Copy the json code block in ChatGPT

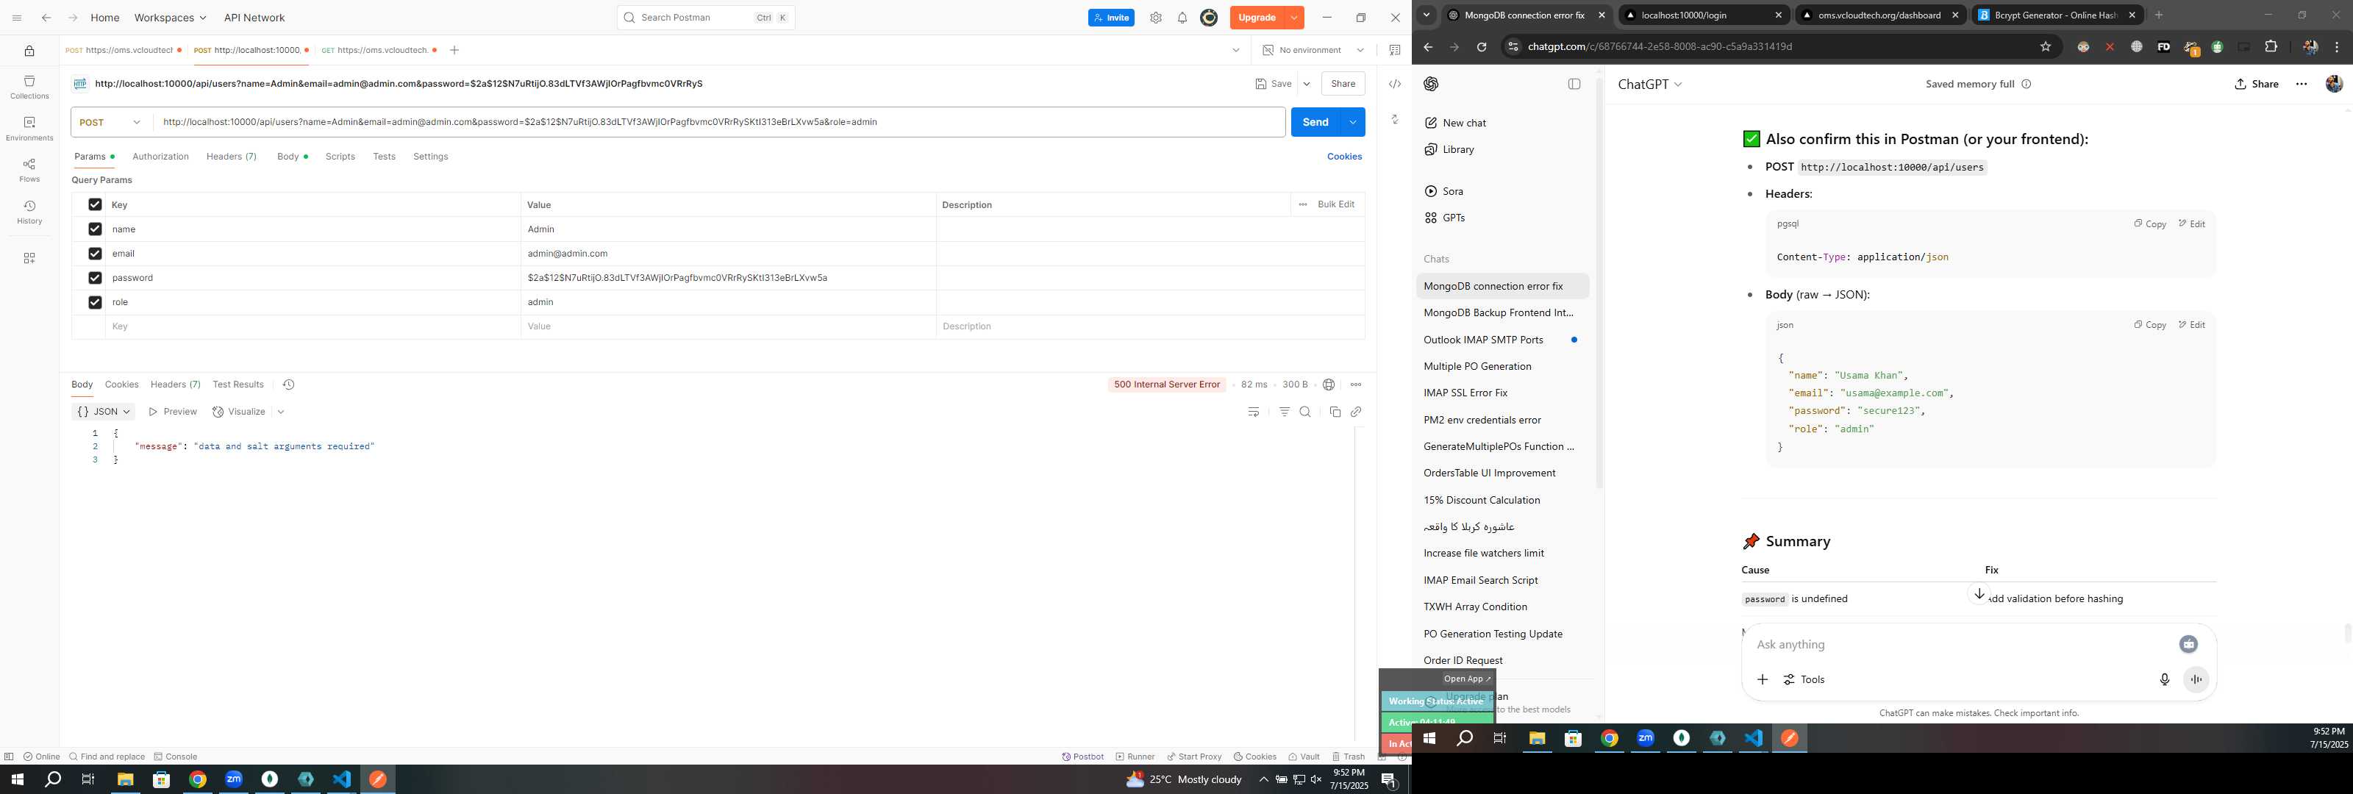2149,325
